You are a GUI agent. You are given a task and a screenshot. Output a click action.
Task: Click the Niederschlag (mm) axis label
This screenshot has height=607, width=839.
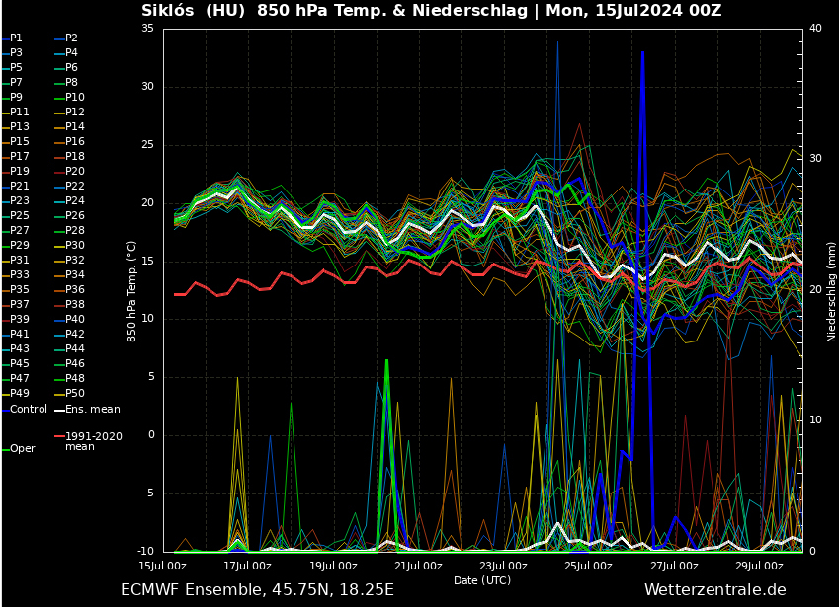(x=831, y=290)
